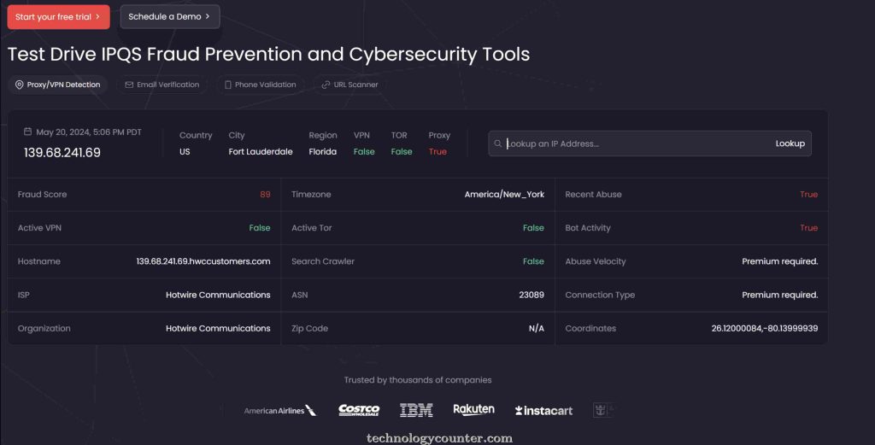Click the Schedule a Demo button
The width and height of the screenshot is (875, 445).
tap(169, 16)
